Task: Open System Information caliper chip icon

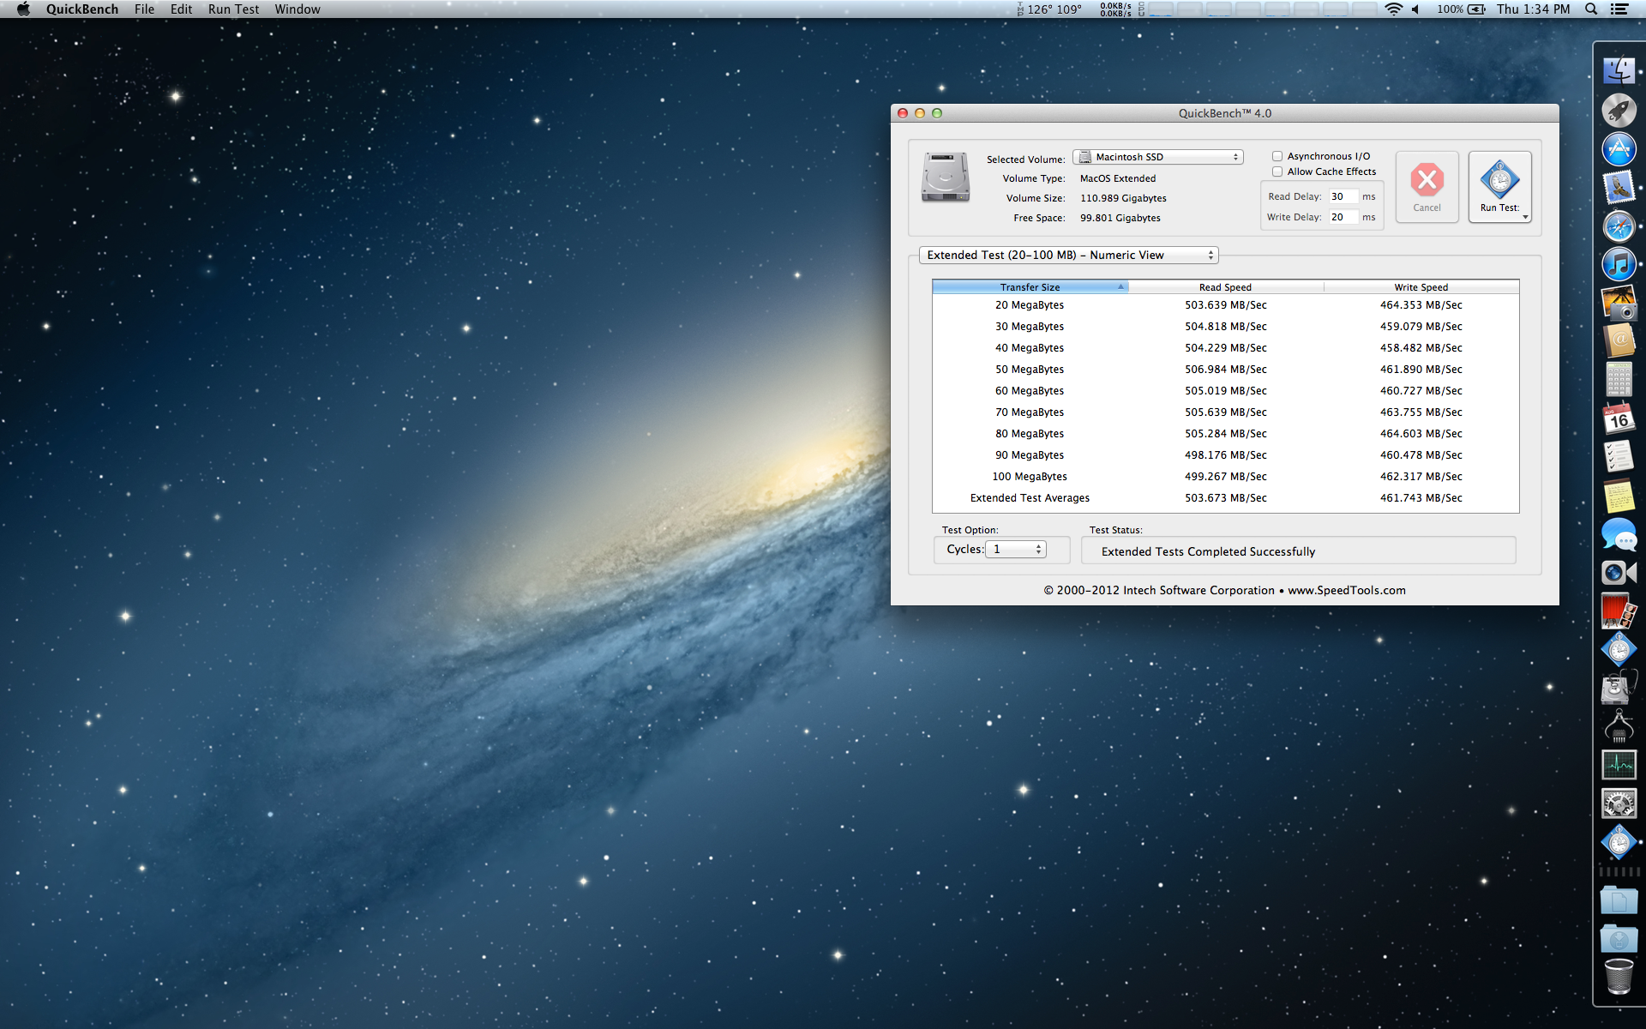Action: [x=1619, y=726]
